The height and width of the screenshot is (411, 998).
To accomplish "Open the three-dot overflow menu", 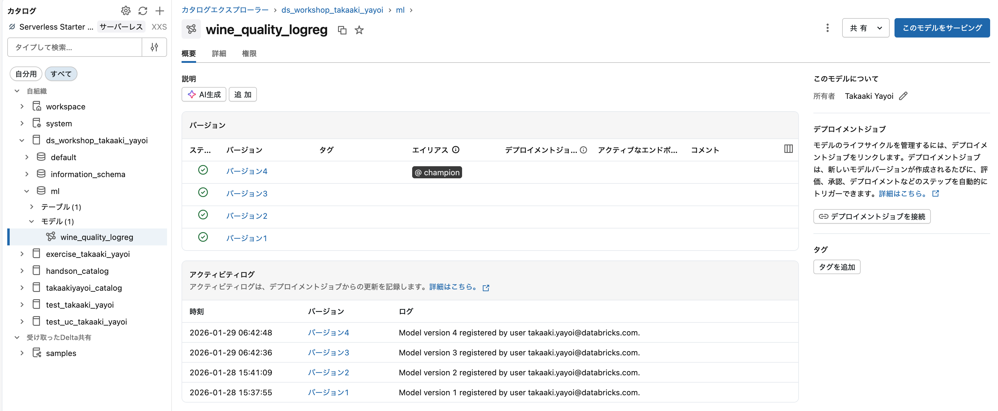I will click(828, 28).
